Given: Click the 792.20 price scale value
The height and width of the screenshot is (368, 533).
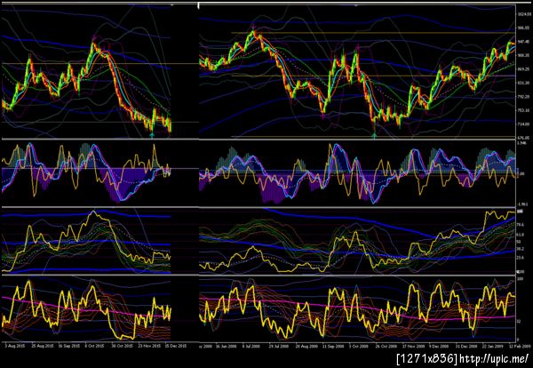Looking at the screenshot, I should (524, 97).
